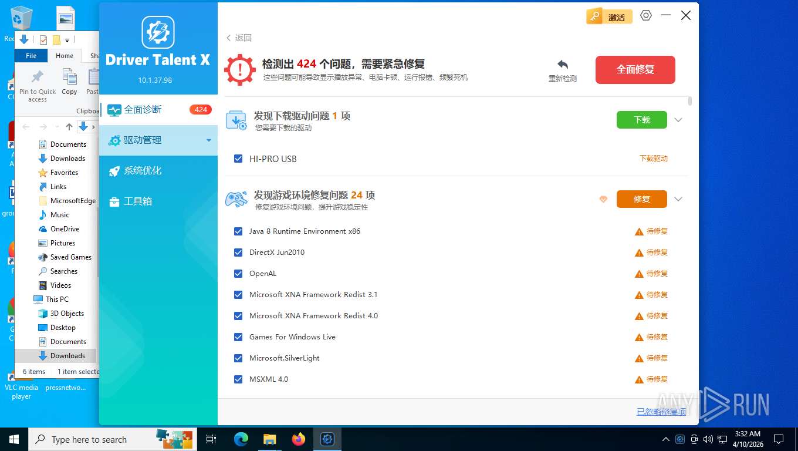The height and width of the screenshot is (451, 798).
Task: Click the volume tray icon
Action: [708, 439]
